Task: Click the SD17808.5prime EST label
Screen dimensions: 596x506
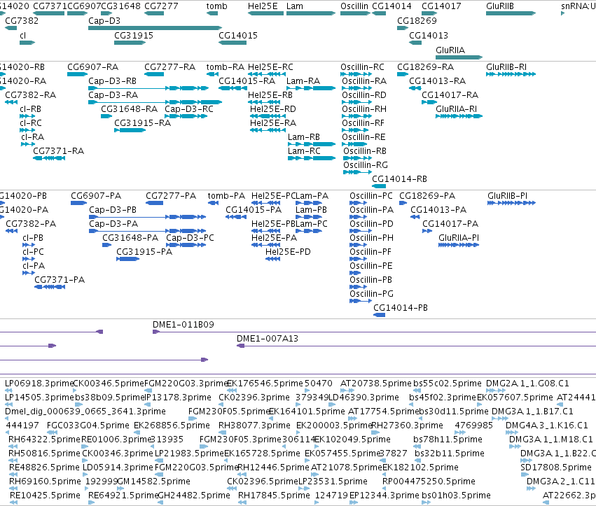Action: pos(555,468)
